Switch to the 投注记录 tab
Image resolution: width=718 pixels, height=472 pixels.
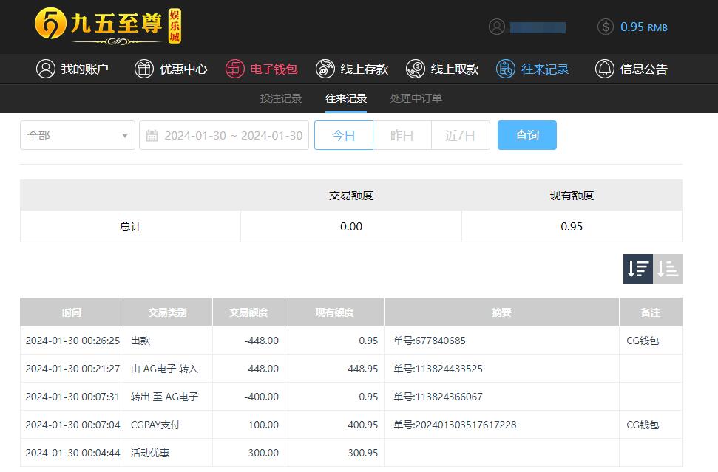click(281, 98)
